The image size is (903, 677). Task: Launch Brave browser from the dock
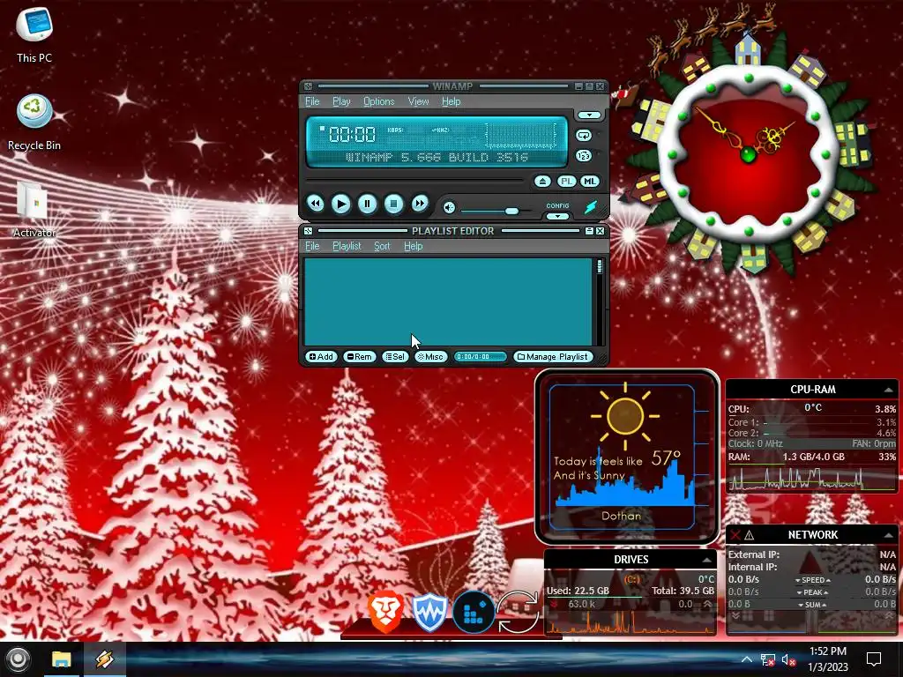coord(385,612)
